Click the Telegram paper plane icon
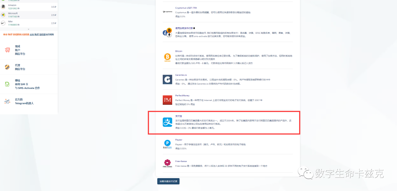The image size is (397, 191). point(7,101)
